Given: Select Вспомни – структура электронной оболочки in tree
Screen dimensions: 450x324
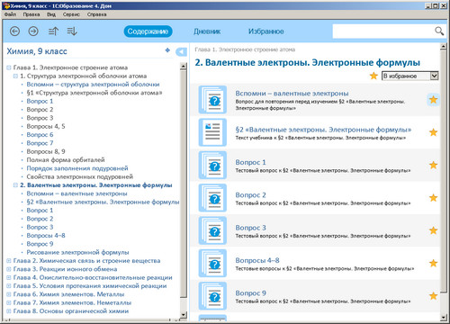Looking at the screenshot, I should click(x=93, y=85).
